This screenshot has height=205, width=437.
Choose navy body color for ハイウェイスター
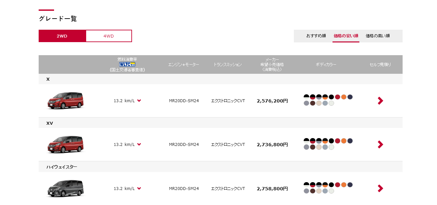click(350, 185)
